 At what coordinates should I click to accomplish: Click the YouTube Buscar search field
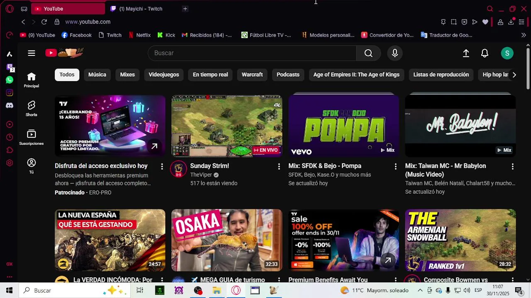click(x=252, y=53)
